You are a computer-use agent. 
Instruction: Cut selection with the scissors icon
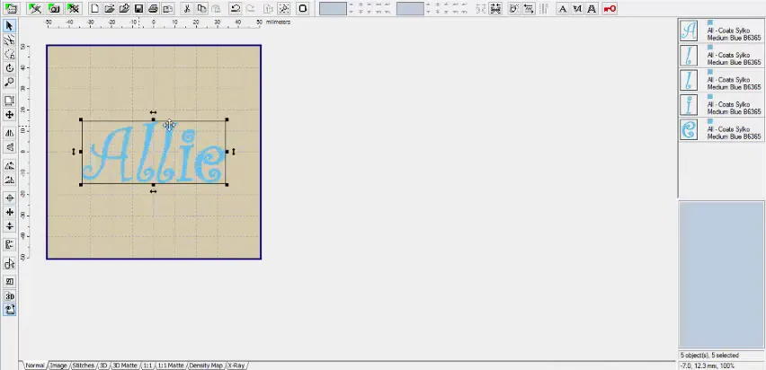[187, 8]
